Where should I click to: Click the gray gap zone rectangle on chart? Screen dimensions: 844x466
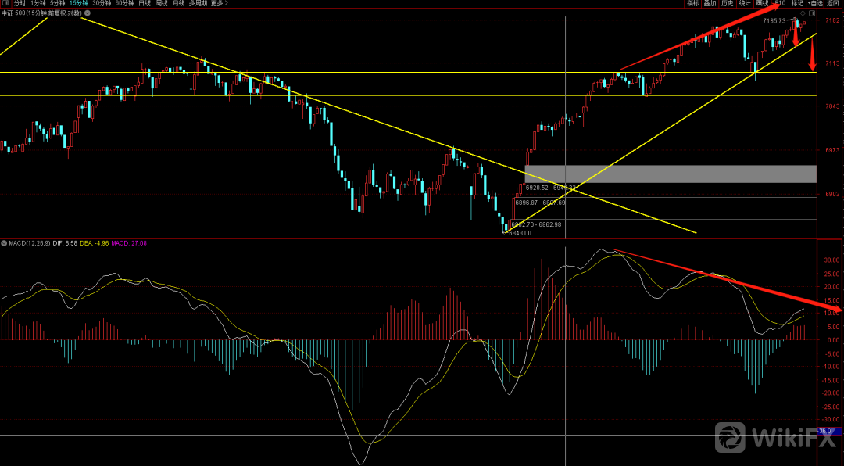671,174
